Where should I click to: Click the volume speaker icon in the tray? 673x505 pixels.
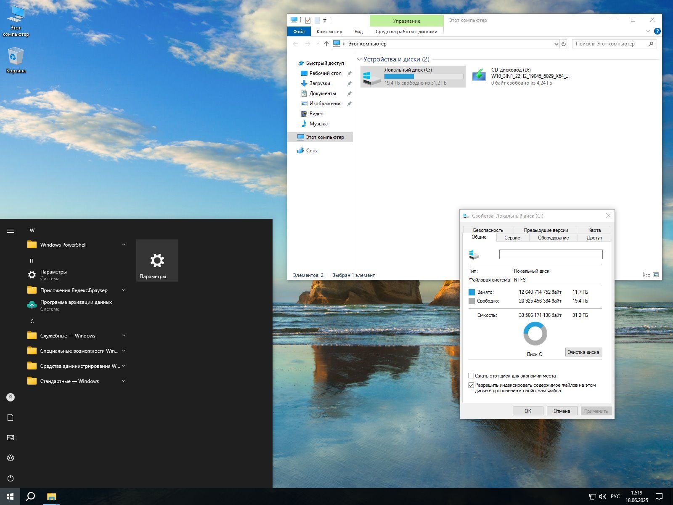(602, 497)
